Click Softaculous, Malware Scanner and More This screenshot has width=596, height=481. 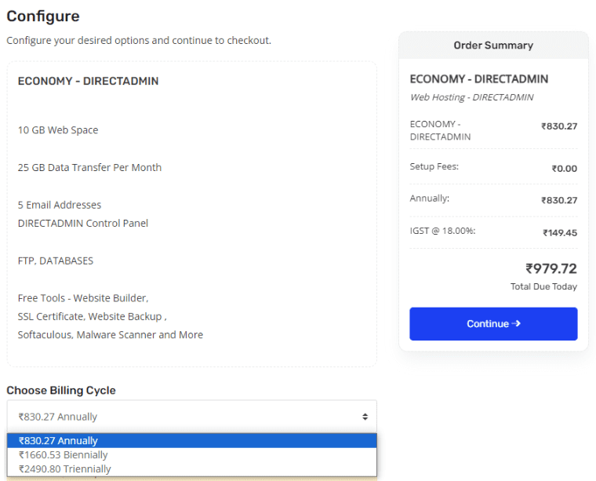[x=111, y=334]
